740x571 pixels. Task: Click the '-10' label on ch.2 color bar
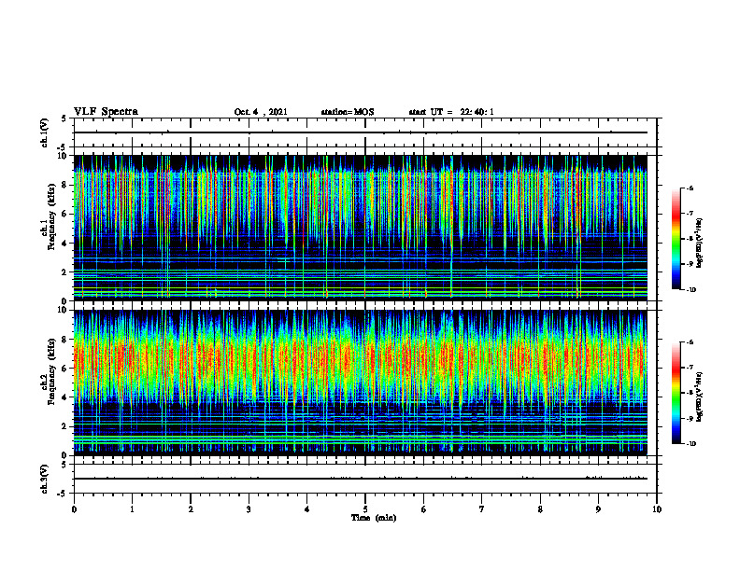click(690, 443)
